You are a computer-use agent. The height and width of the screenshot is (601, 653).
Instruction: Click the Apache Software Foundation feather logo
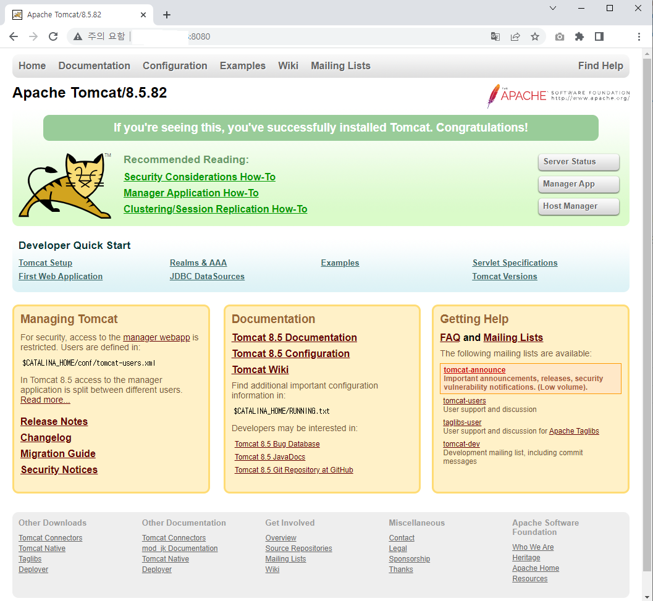point(558,95)
